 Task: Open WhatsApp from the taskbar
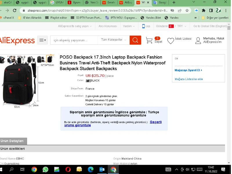45,169
